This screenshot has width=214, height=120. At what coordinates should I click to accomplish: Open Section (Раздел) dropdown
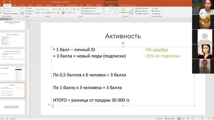click(29, 14)
